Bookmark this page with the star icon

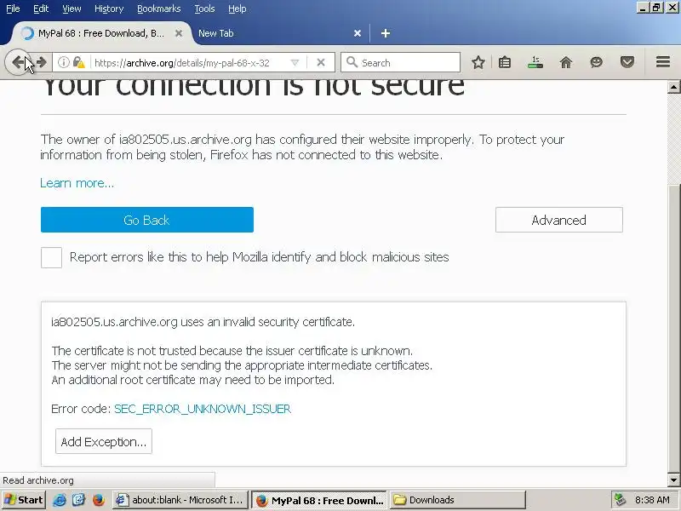[478, 62]
